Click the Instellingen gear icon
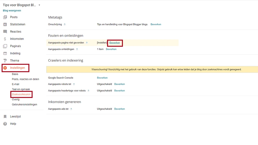 (x=5, y=68)
